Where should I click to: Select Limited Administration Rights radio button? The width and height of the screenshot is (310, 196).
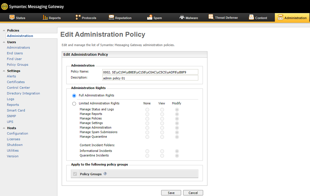74,104
